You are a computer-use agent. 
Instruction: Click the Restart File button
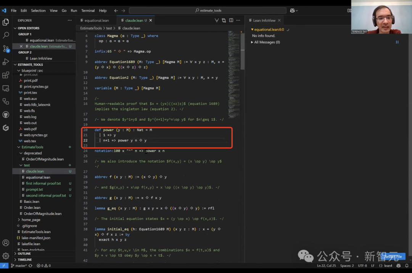393,257
